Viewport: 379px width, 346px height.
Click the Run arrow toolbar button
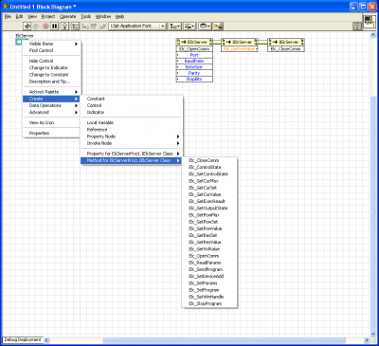pos(27,26)
